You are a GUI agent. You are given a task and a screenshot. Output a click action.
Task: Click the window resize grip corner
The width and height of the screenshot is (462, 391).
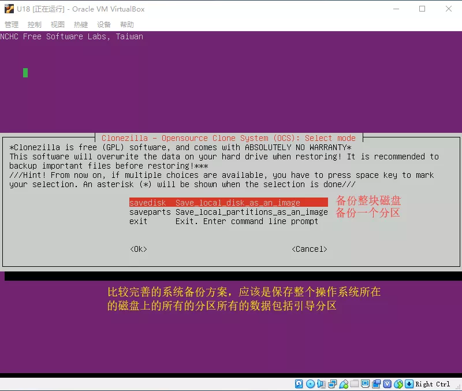458,387
